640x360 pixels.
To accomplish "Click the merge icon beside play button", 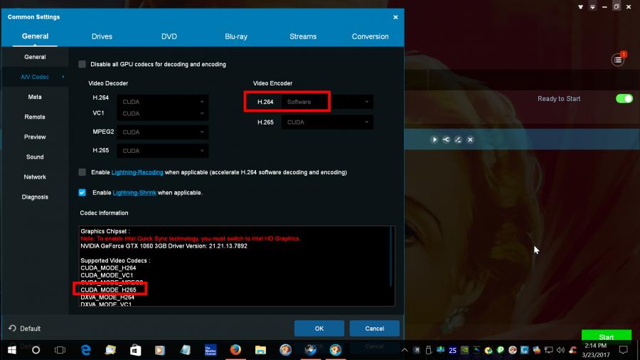I will pos(446,139).
